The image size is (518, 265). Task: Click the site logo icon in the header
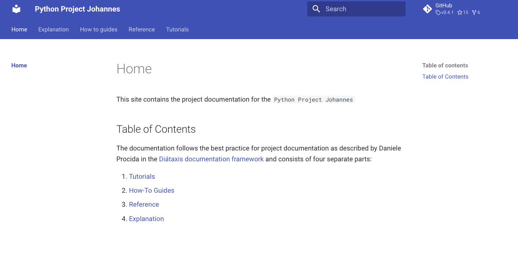click(16, 9)
